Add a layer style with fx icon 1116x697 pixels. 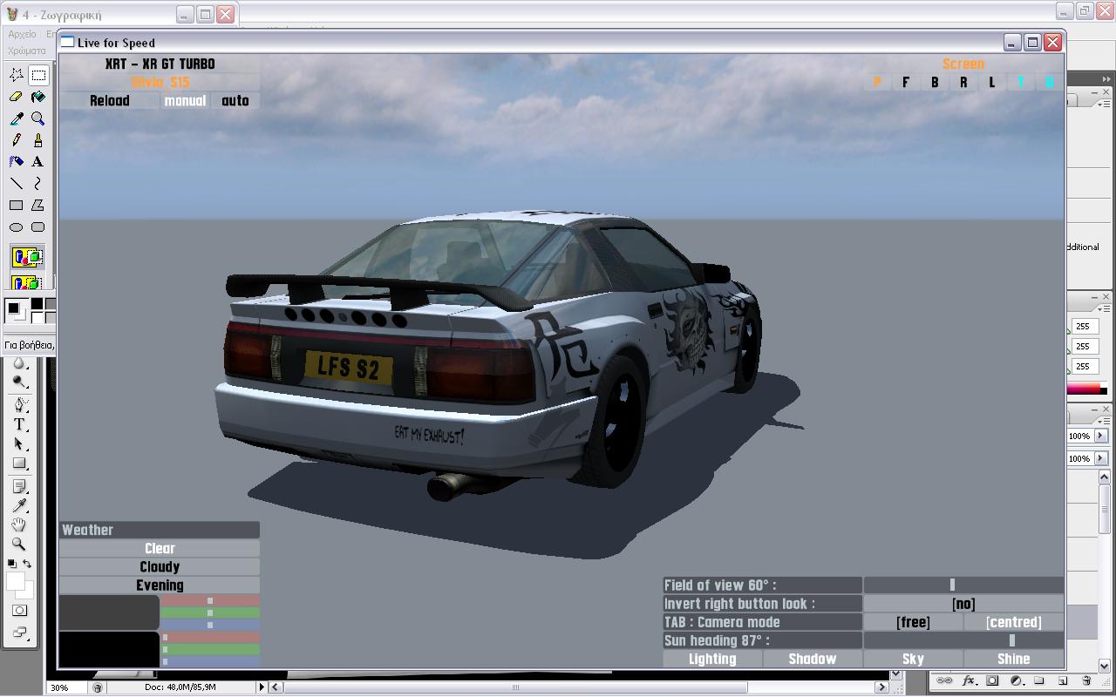tap(969, 680)
